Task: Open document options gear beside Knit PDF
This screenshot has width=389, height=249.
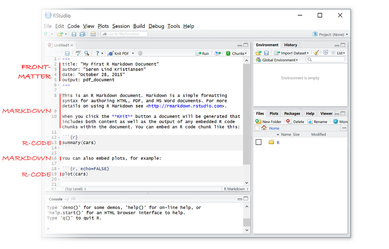Action: tap(140, 53)
